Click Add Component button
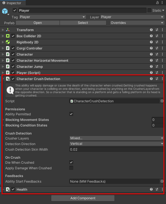 [83, 198]
